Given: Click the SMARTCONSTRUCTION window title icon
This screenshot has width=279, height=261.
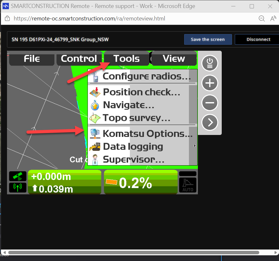Looking at the screenshot, I should 6,6.
